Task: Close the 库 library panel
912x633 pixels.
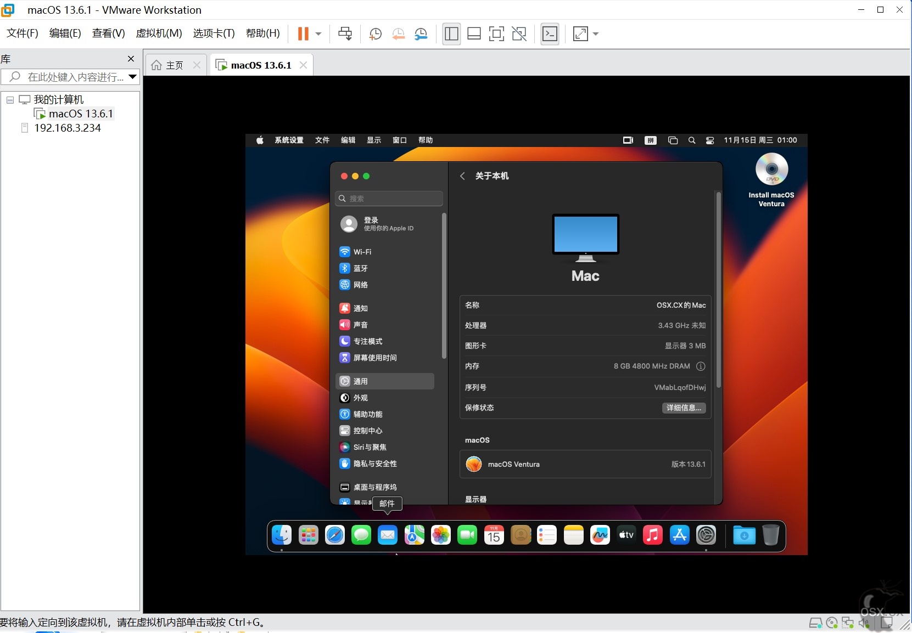Action: (x=131, y=59)
